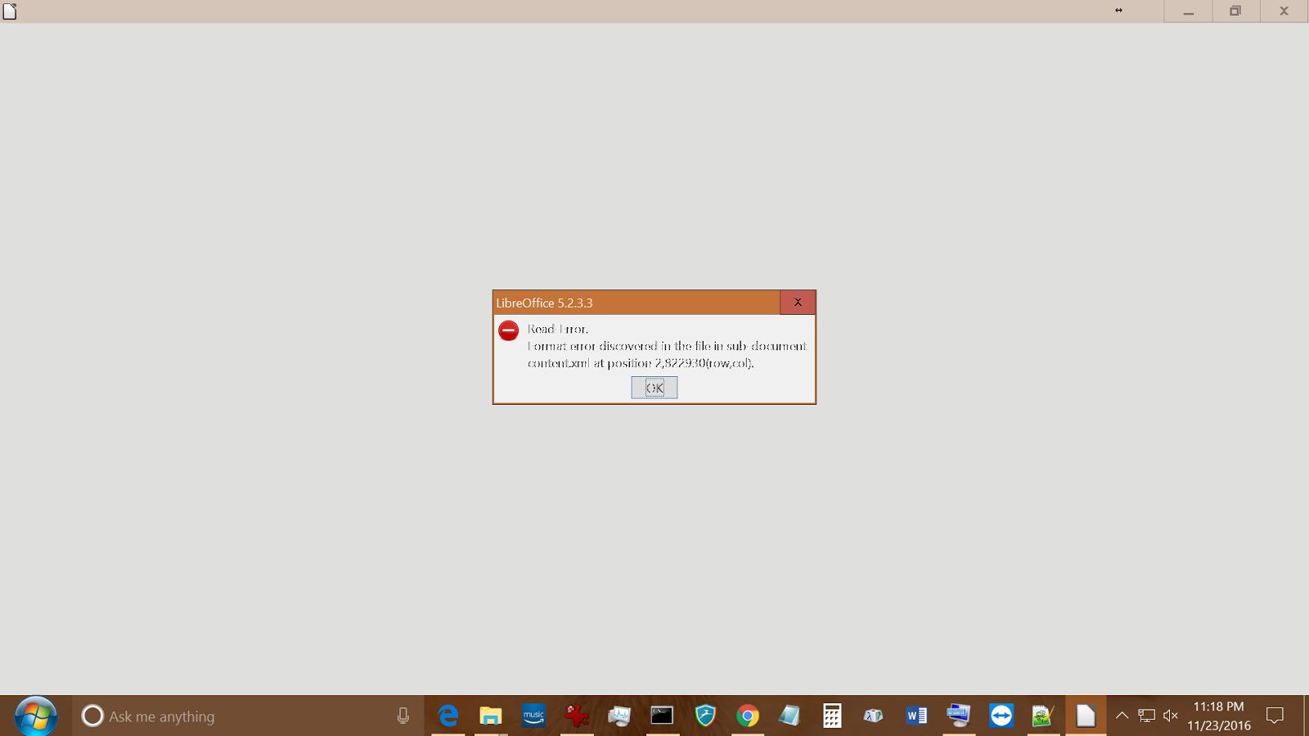This screenshot has height=736, width=1309.
Task: Open the blue notebook taskbar app
Action: point(789,716)
